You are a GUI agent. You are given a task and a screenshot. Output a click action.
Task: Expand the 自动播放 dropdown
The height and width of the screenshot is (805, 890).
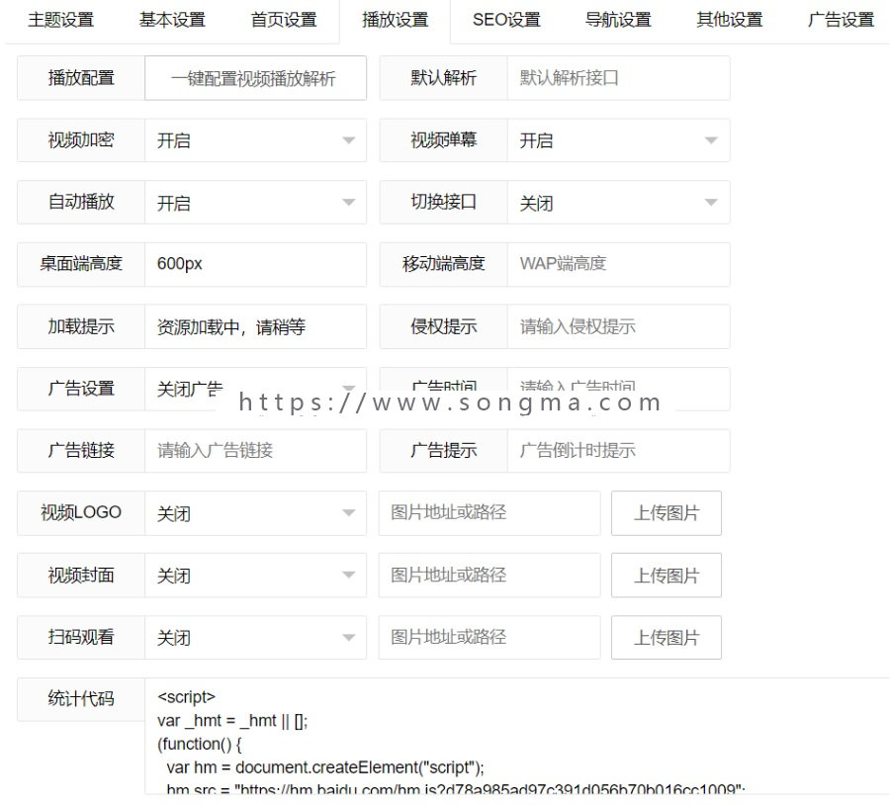coord(255,202)
